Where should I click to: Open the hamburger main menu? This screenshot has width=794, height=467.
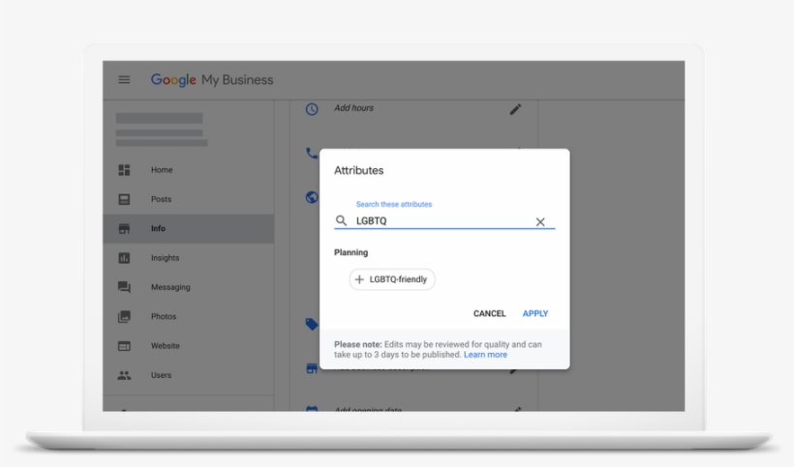pos(124,80)
